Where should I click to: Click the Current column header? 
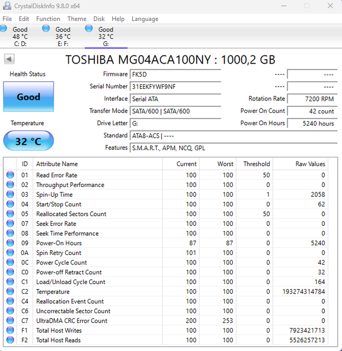point(181,164)
